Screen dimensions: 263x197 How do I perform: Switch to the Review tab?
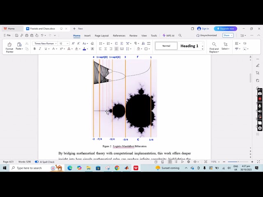(133, 36)
